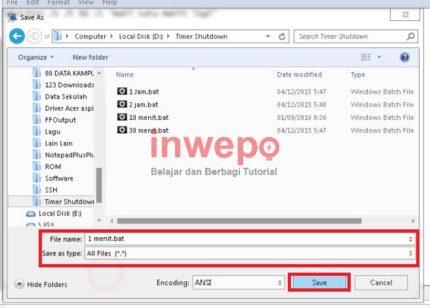The image size is (430, 308).
Task: Open Notepad Edit menu
Action: pyautogui.click(x=33, y=3)
